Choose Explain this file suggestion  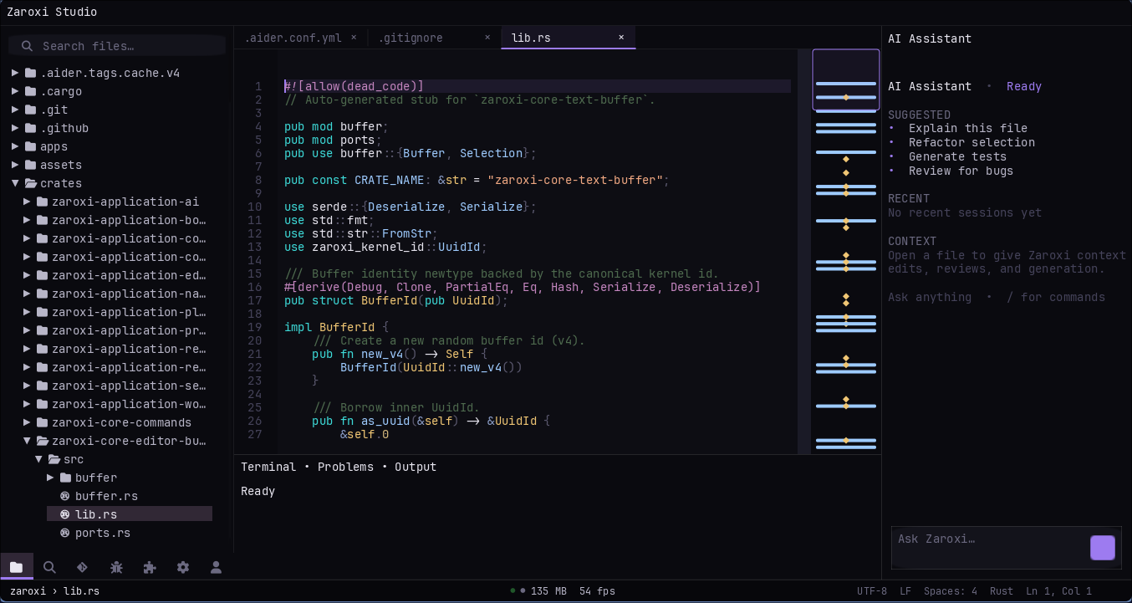(x=968, y=128)
